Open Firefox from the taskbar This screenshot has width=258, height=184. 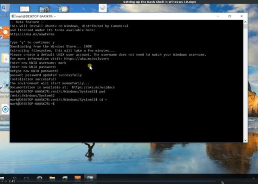pyautogui.click(x=39, y=178)
